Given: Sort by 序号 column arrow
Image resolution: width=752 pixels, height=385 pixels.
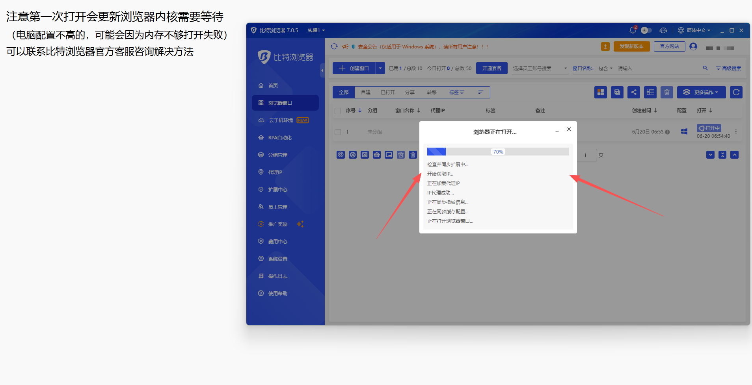Looking at the screenshot, I should click(360, 111).
